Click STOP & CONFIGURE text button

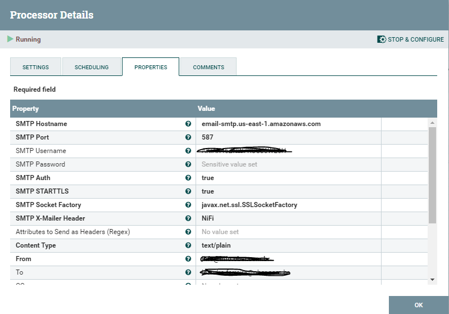tap(416, 39)
